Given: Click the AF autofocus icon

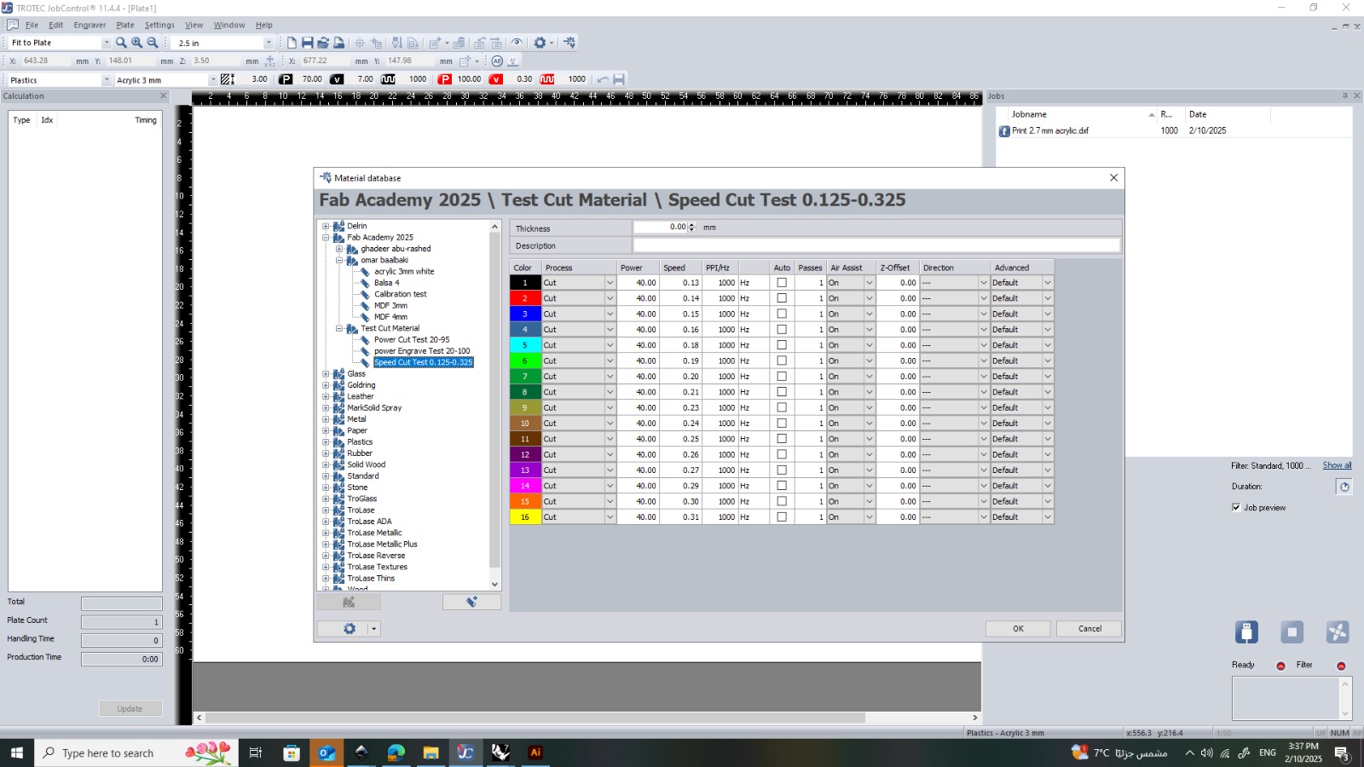Looking at the screenshot, I should [497, 61].
